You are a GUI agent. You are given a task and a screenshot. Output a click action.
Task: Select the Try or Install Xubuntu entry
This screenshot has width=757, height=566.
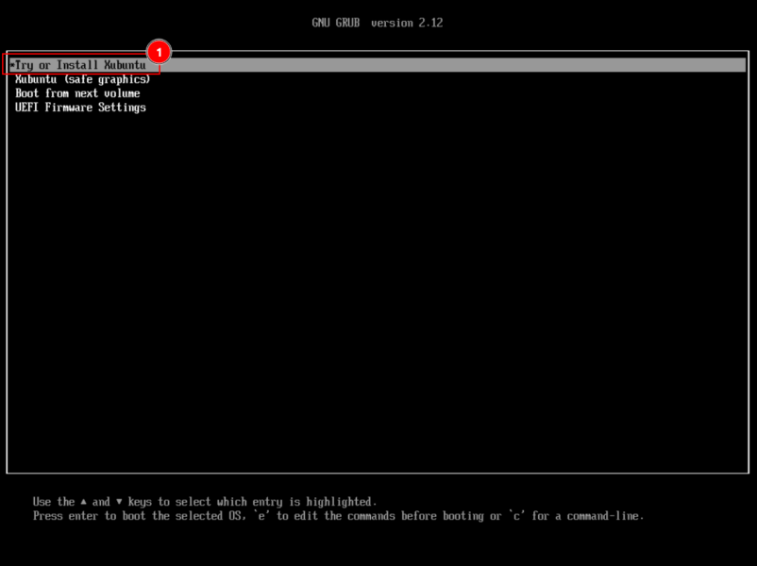(80, 65)
